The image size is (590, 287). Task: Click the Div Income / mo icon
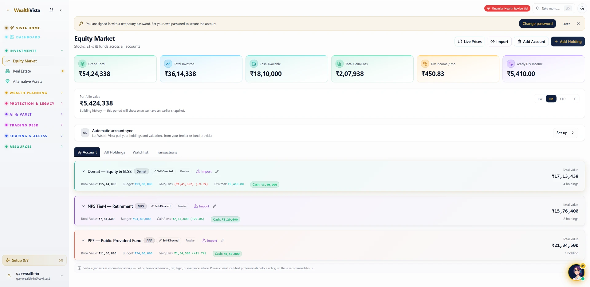point(425,64)
